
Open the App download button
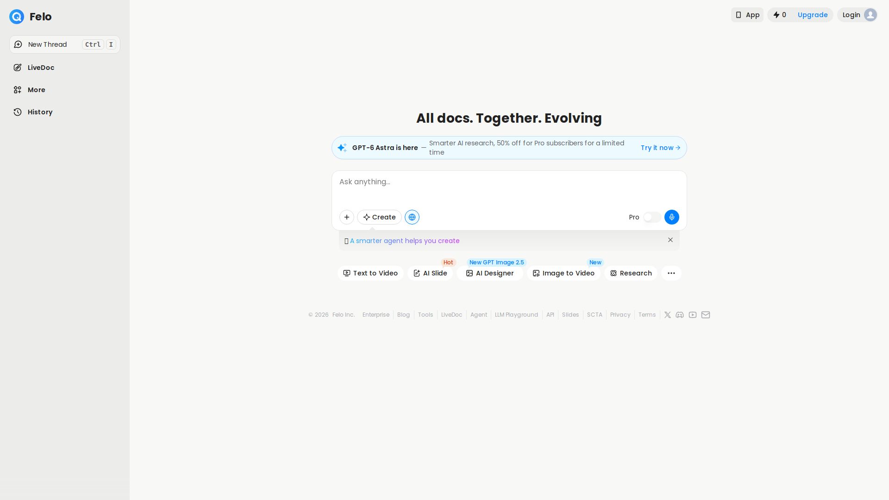coord(747,15)
